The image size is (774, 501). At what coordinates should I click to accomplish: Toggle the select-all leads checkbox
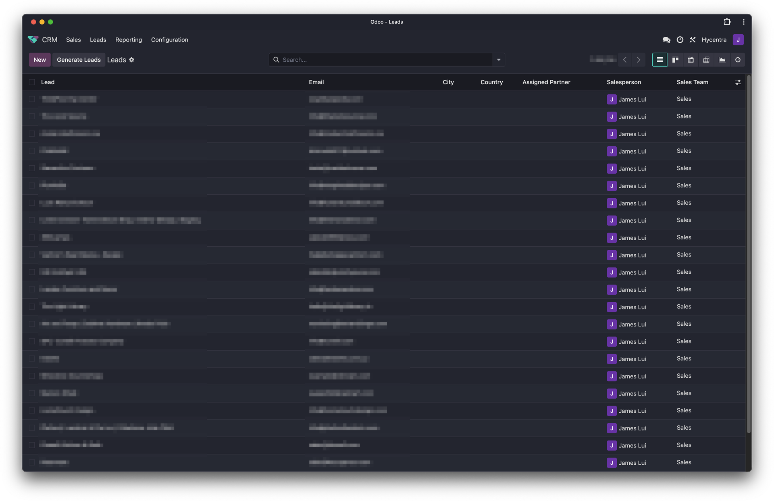tap(32, 82)
